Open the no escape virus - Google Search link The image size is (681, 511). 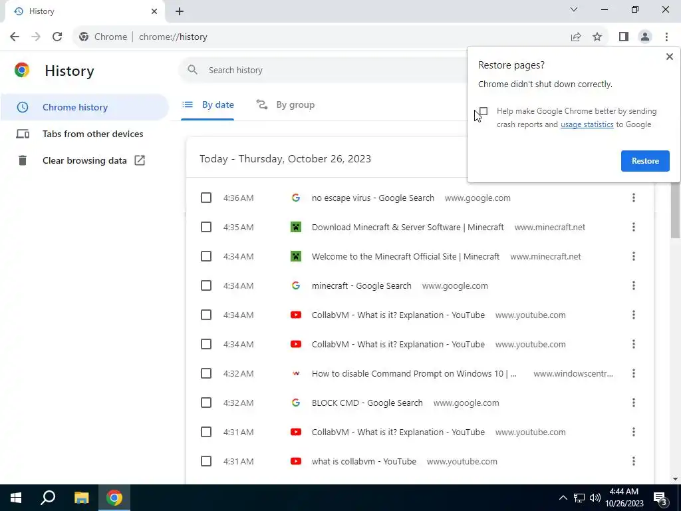[x=372, y=198]
